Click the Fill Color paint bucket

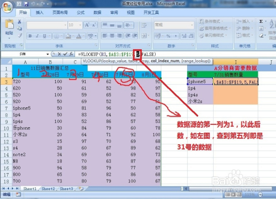pos(68,36)
